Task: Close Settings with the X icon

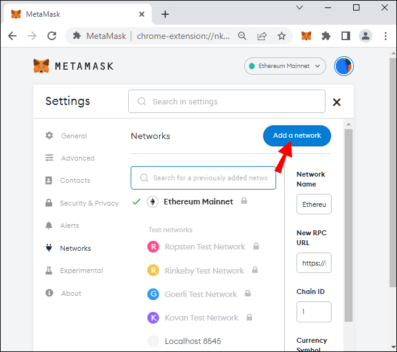Action: (x=337, y=102)
